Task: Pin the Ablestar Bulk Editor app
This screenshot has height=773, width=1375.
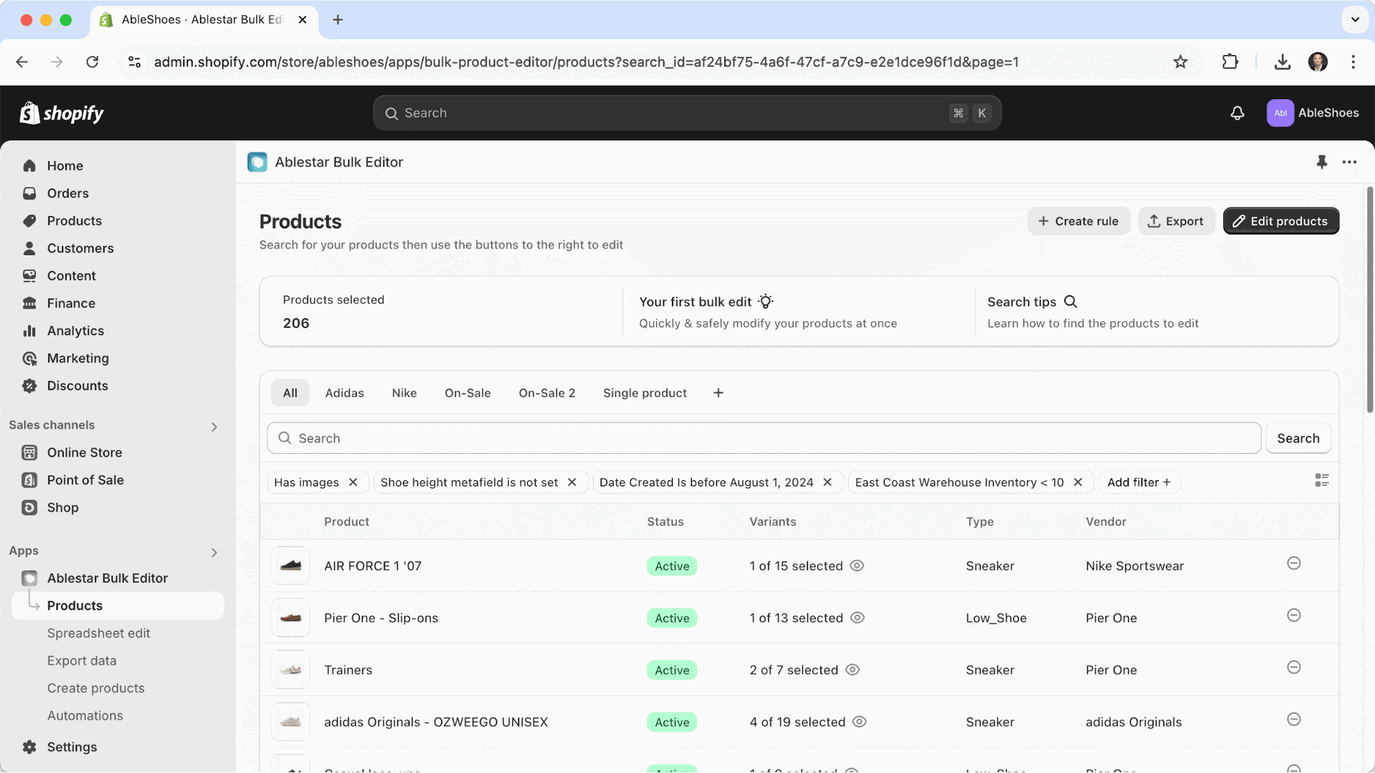Action: (x=1321, y=162)
